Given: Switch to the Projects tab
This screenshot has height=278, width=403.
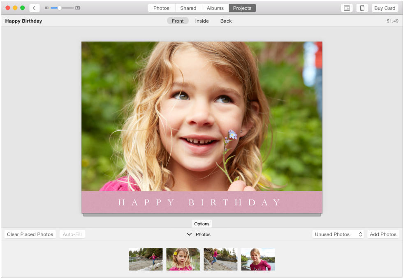Looking at the screenshot, I should (x=242, y=8).
